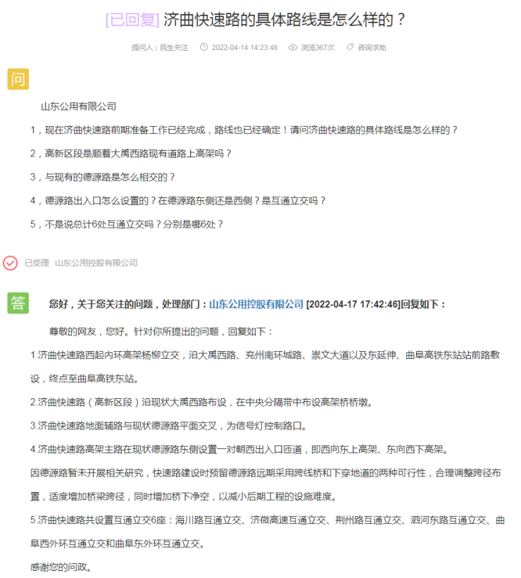Click the 已受理 status text
The height and width of the screenshot is (578, 521).
tap(37, 263)
